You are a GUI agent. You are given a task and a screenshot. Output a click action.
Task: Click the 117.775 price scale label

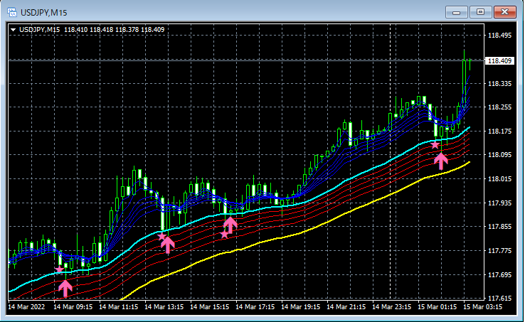coord(499,251)
